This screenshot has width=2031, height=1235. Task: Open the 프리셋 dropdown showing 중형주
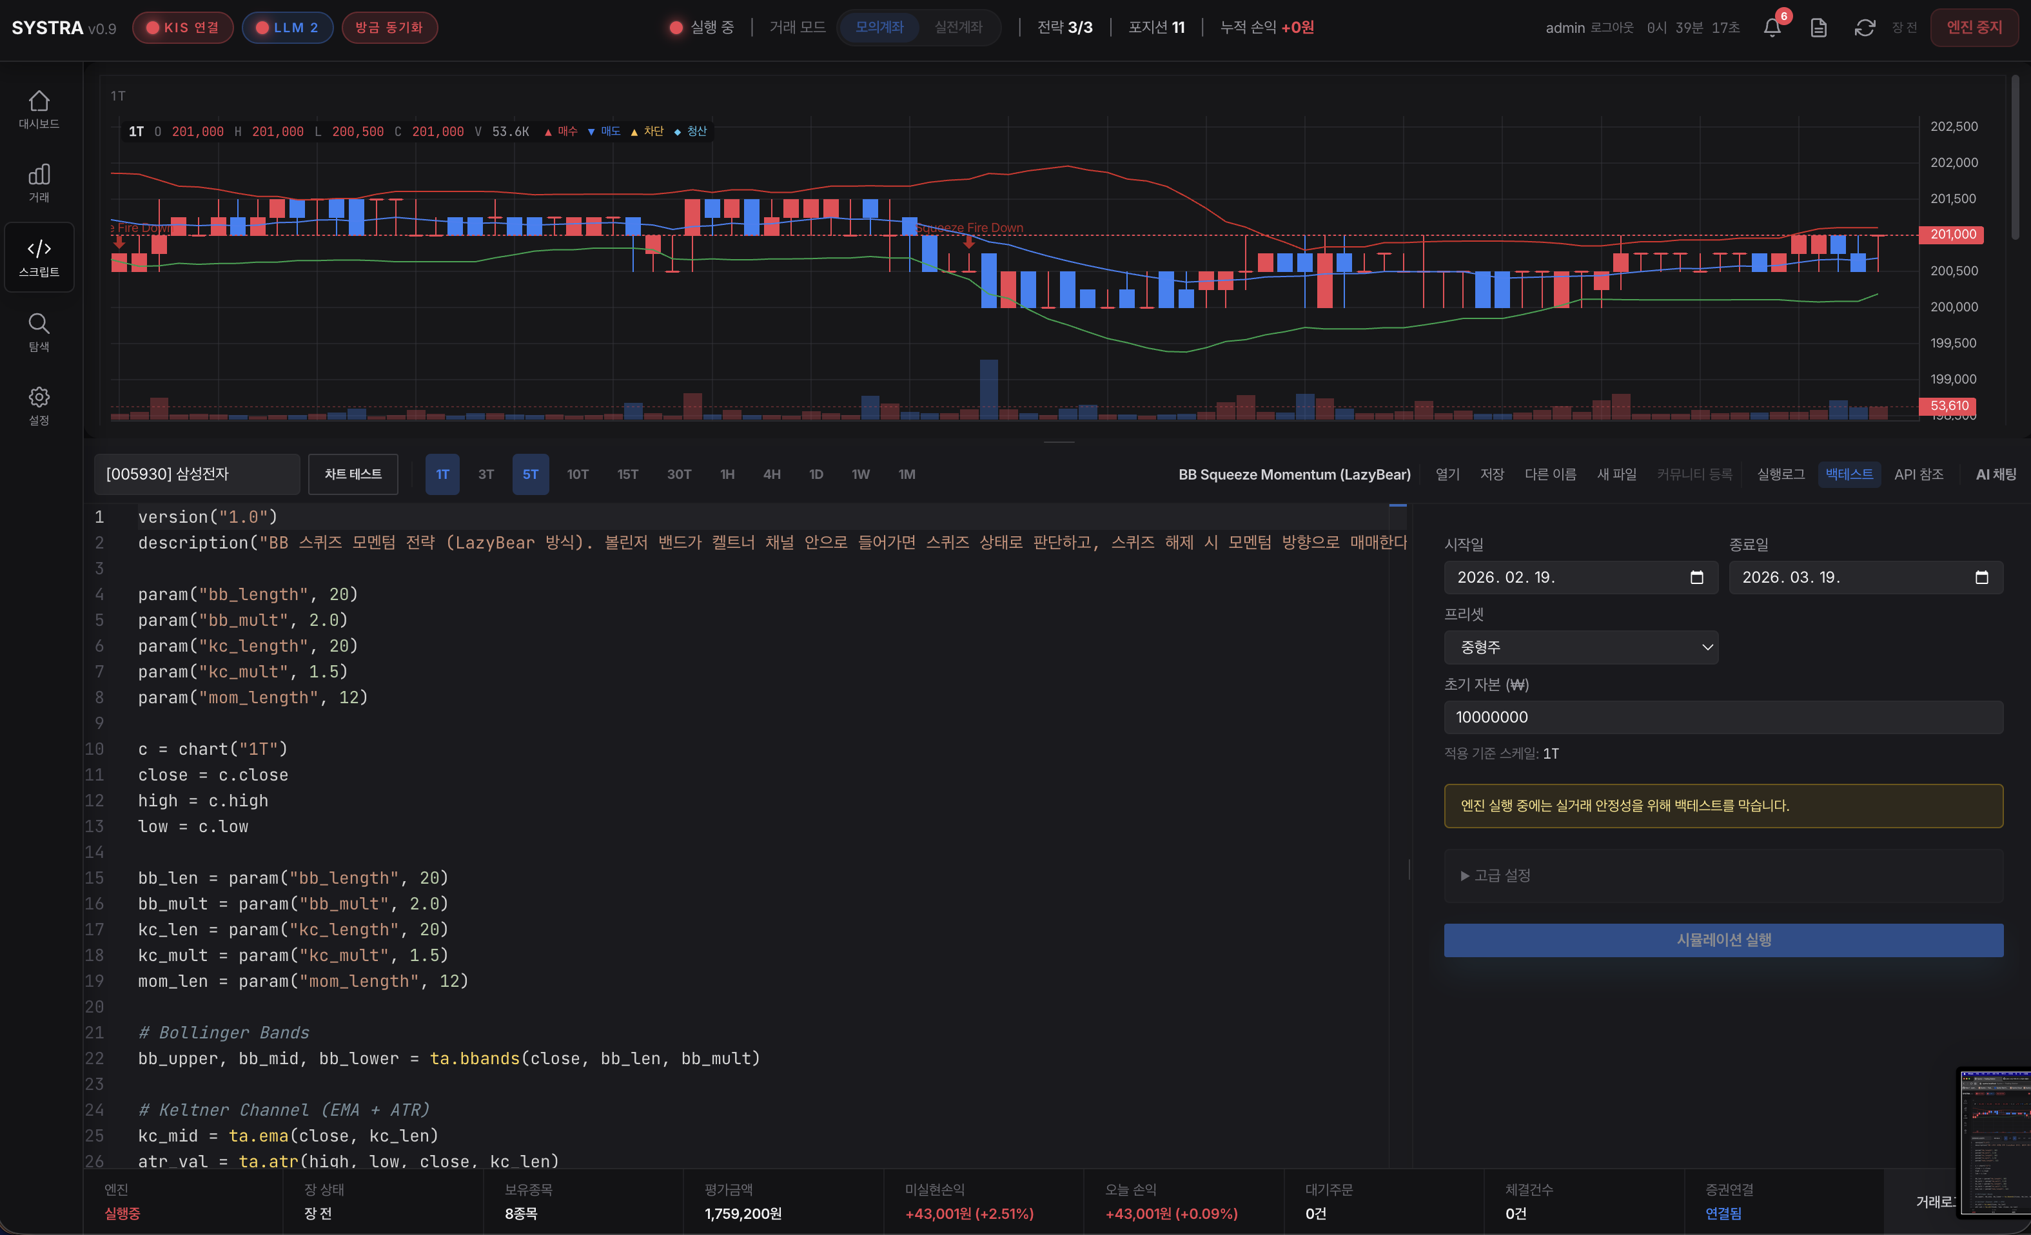click(1580, 648)
